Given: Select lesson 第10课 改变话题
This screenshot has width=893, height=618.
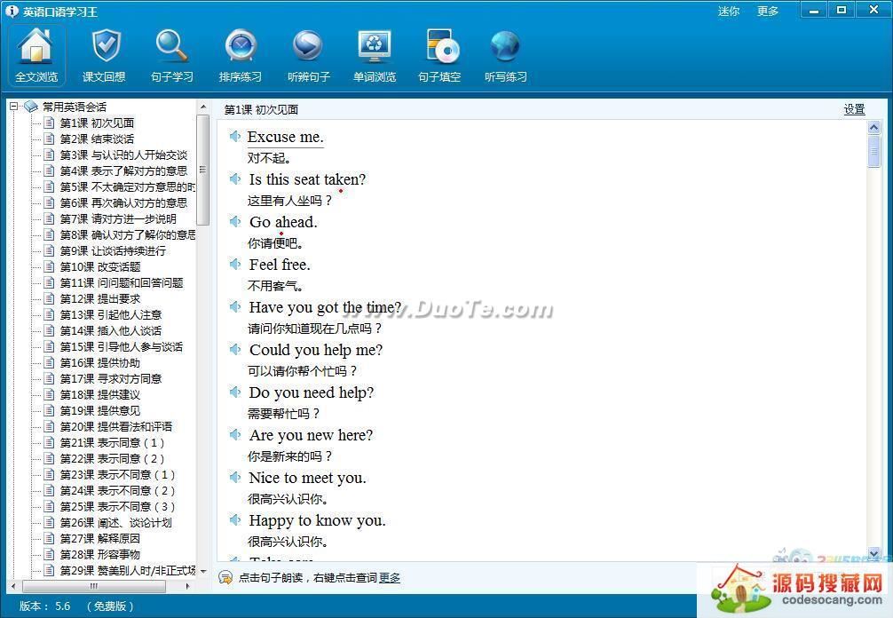Looking at the screenshot, I should 99,266.
